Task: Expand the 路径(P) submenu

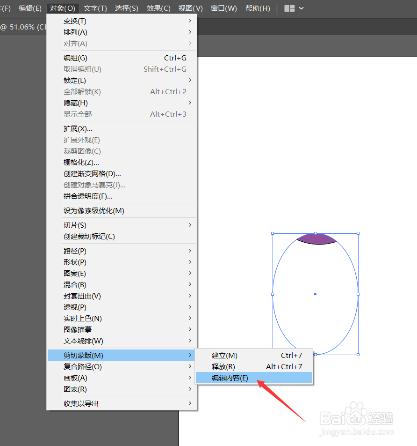Action: click(122, 251)
